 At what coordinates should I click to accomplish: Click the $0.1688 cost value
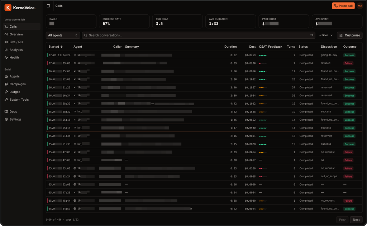coord(250,112)
